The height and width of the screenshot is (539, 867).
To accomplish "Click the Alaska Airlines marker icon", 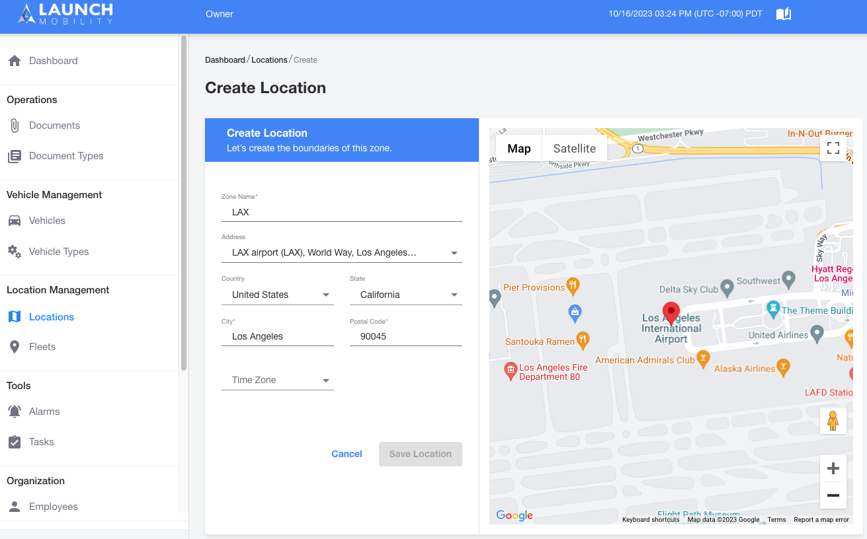I will point(783,367).
